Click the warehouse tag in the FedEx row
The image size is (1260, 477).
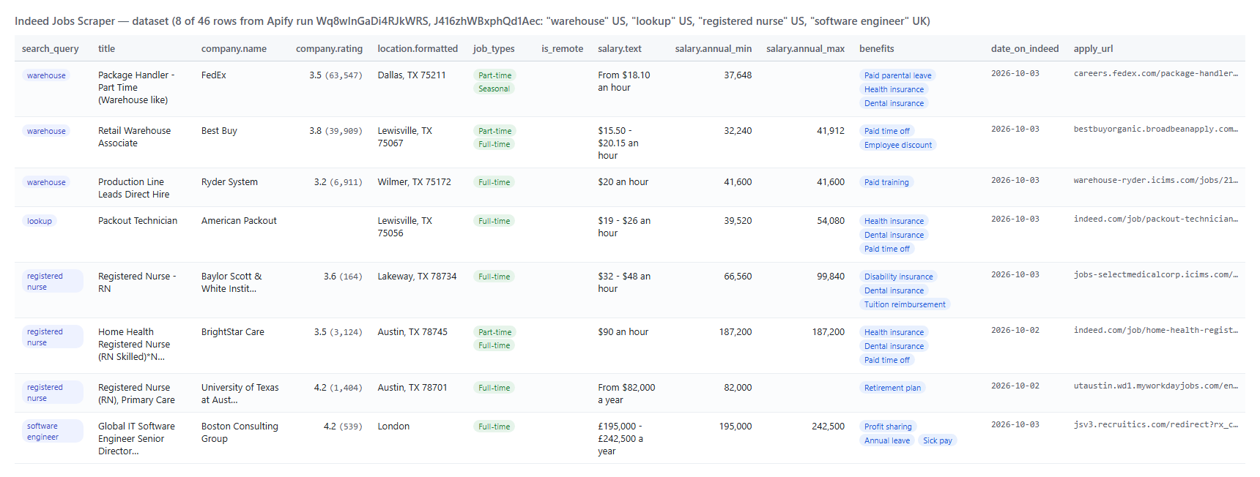click(x=46, y=75)
